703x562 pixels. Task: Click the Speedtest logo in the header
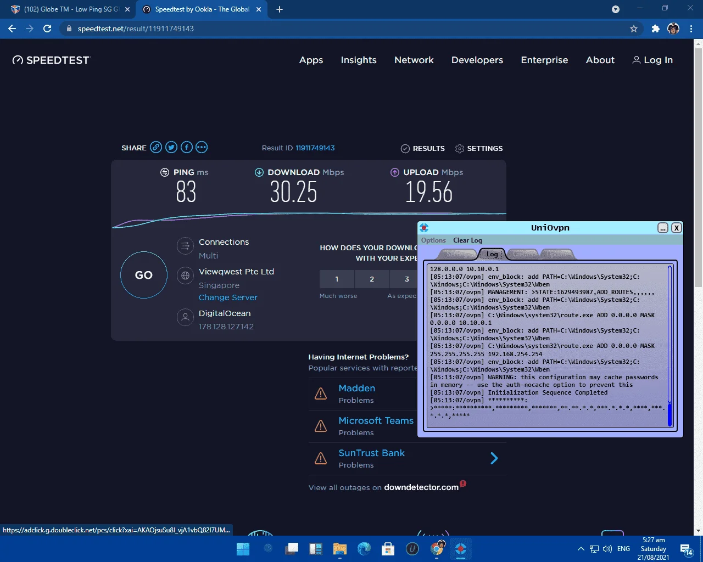[x=51, y=60]
